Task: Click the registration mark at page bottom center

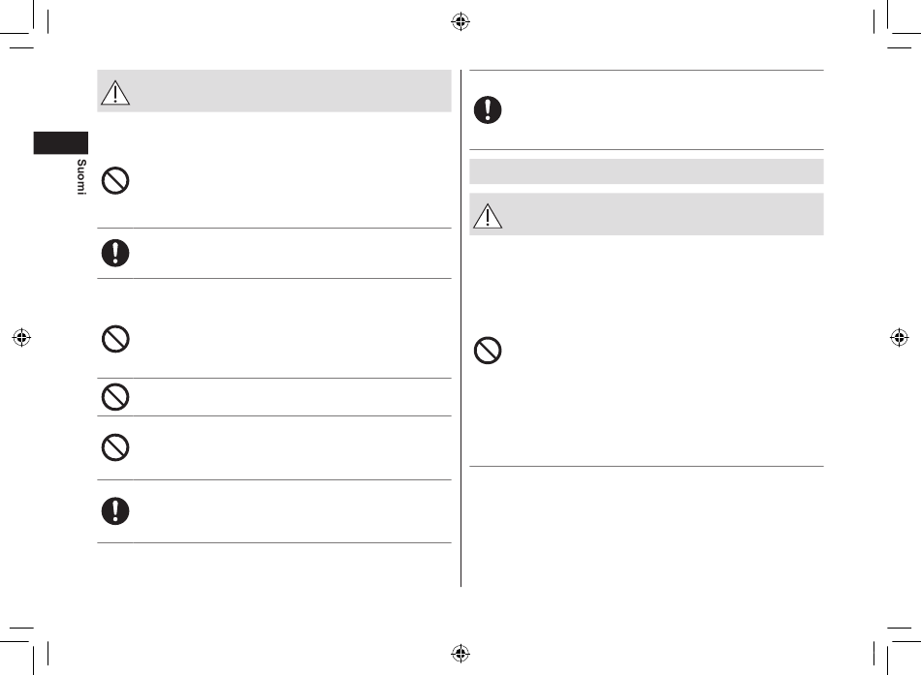Action: coord(460,653)
